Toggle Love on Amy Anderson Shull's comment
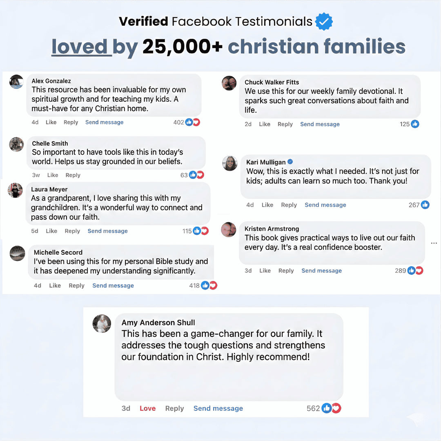Image resolution: width=441 pixels, height=441 pixels. (147, 408)
